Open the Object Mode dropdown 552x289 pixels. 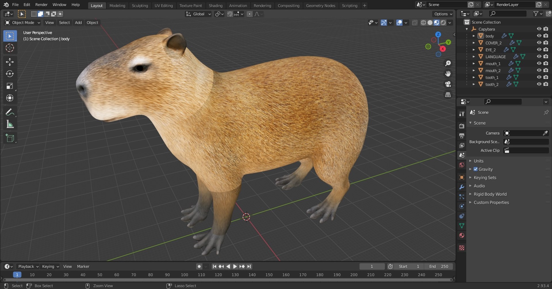[x=23, y=22]
